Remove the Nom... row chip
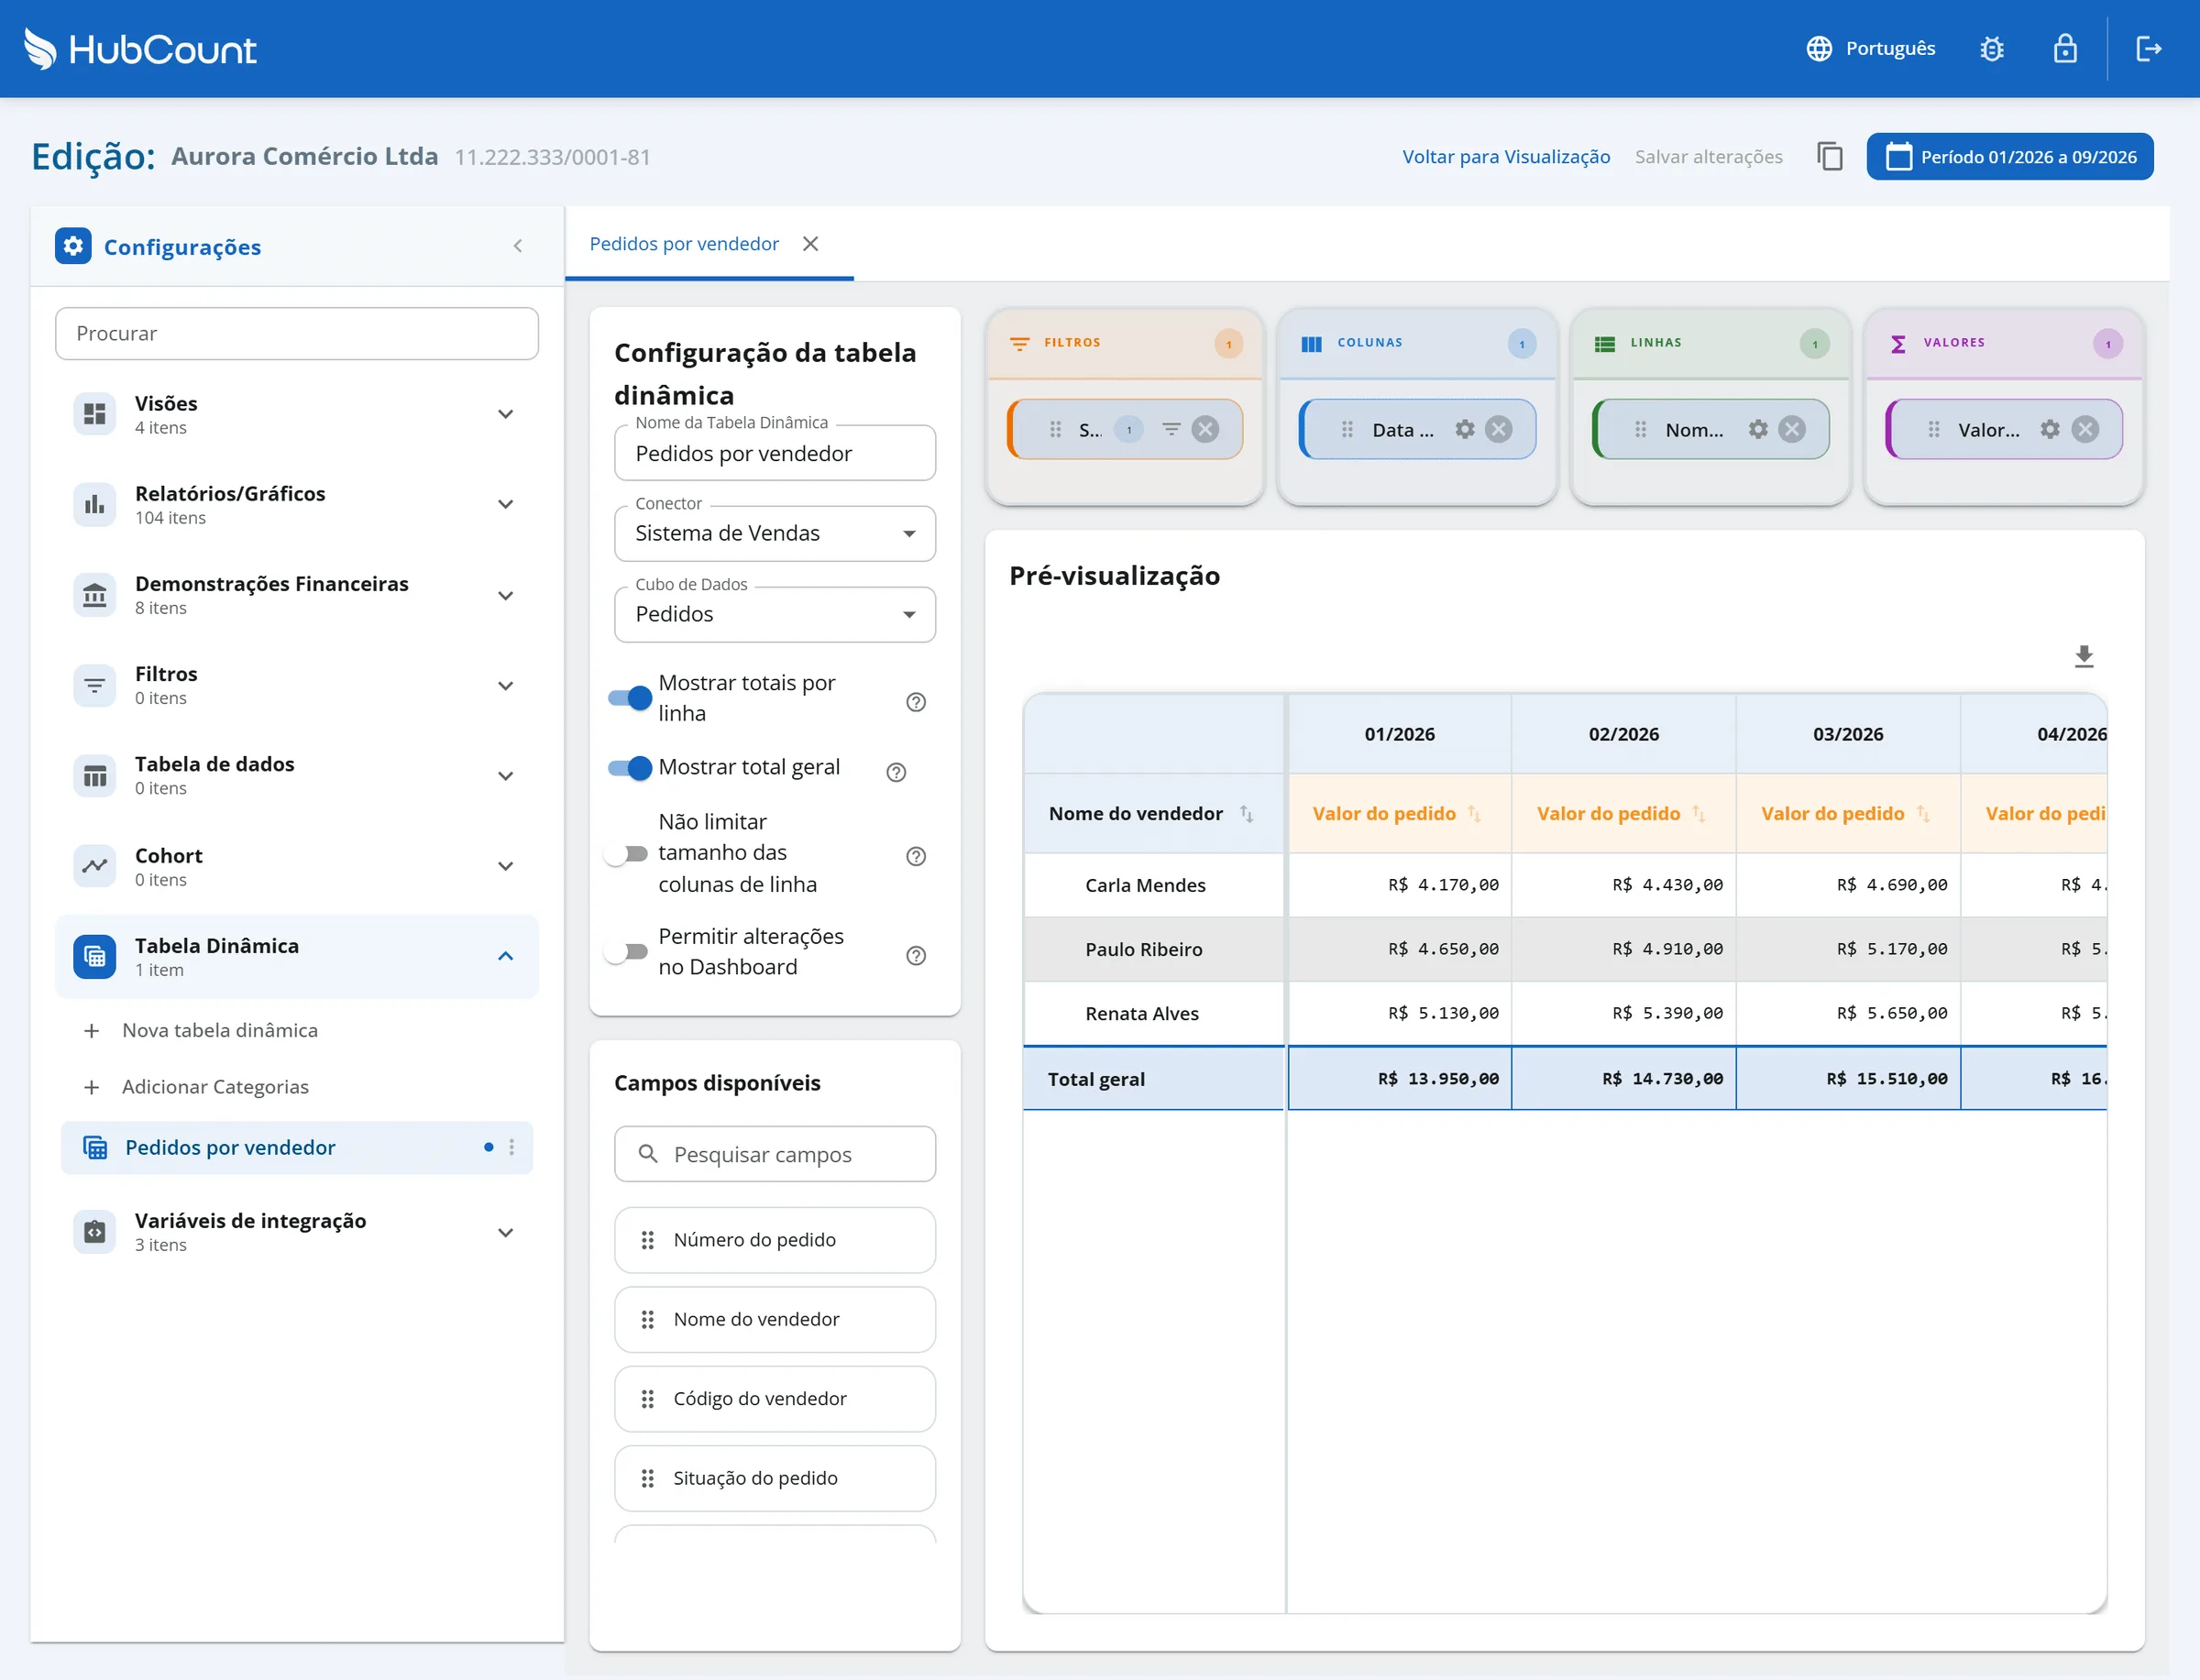Image resolution: width=2200 pixels, height=1680 pixels. pos(1791,429)
